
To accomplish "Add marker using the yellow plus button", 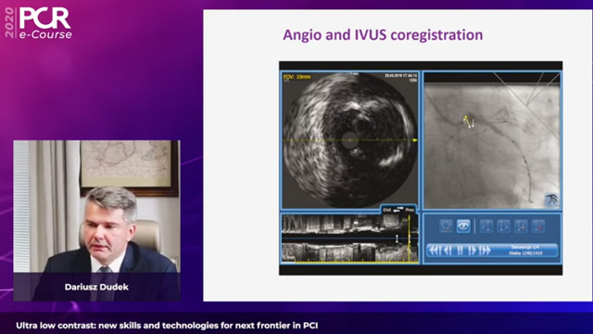I will coord(521,226).
